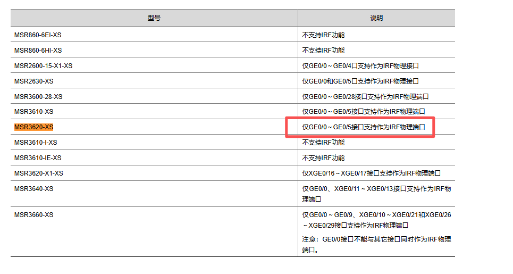Viewport: 513px width, 274px height.
Task: Select the MSR3620-X1-XS model cell
Action: pos(154,173)
